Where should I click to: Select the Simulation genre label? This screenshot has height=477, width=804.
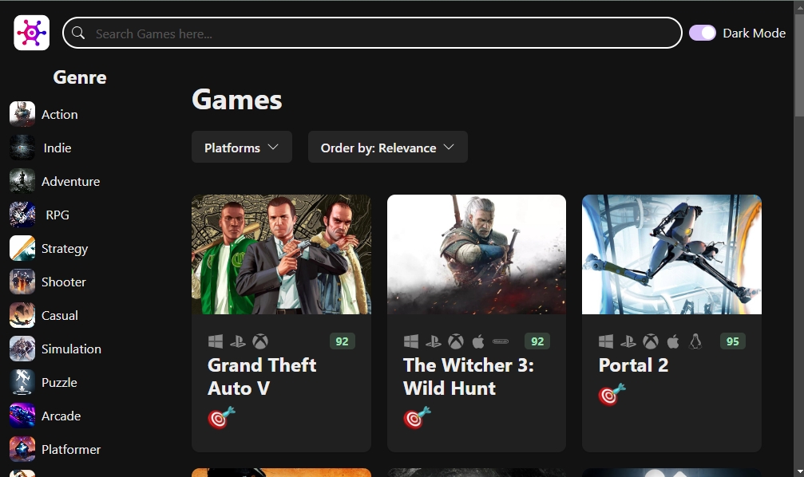click(71, 349)
